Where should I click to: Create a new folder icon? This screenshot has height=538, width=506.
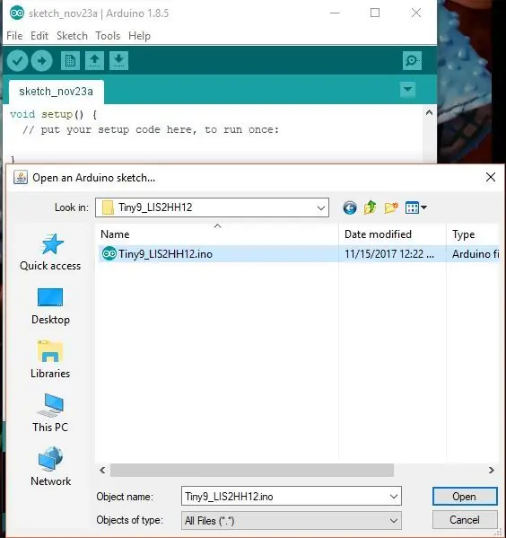(x=391, y=207)
